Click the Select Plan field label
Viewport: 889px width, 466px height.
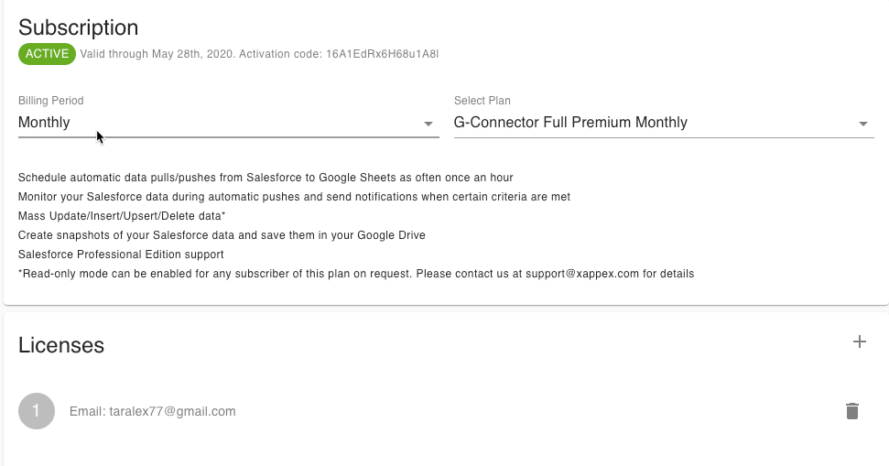(x=482, y=101)
